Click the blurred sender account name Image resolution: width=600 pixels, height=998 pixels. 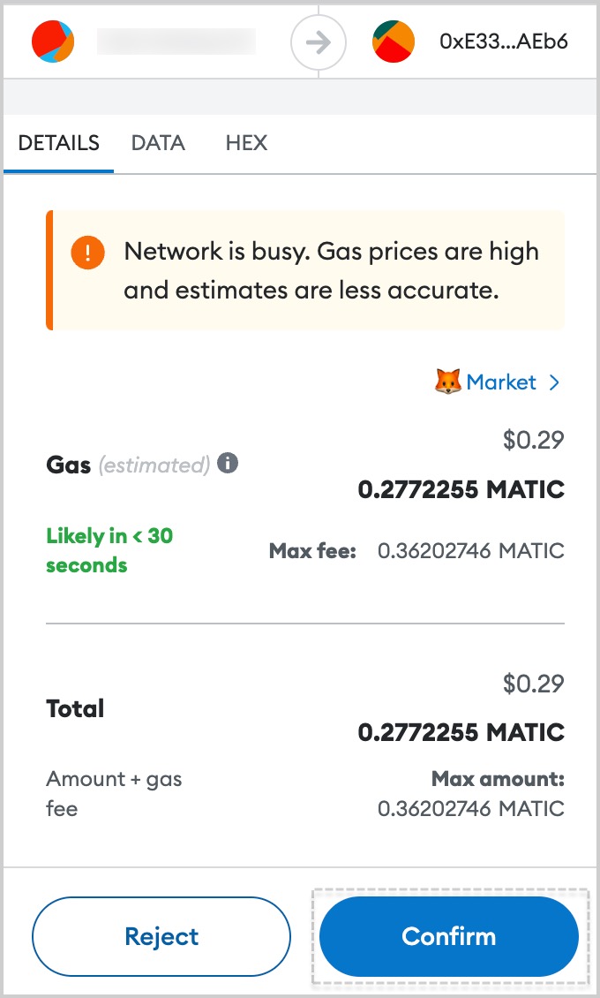coord(176,42)
